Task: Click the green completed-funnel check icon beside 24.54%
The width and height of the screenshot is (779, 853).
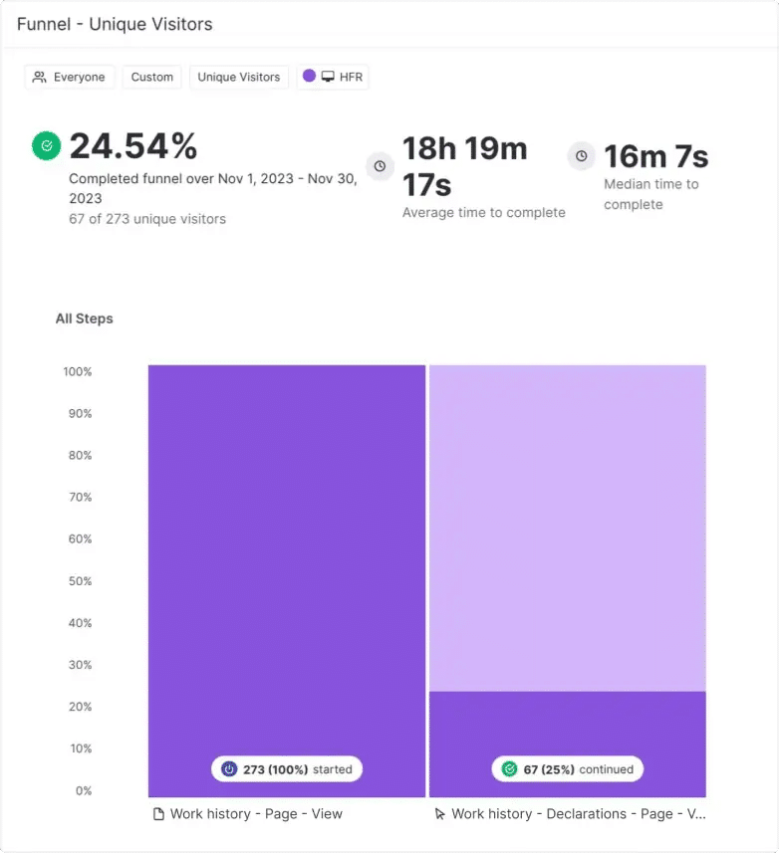Action: click(x=46, y=146)
